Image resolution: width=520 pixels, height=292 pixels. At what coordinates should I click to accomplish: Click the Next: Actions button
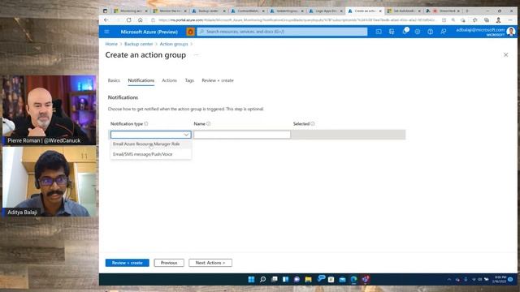[210, 263]
